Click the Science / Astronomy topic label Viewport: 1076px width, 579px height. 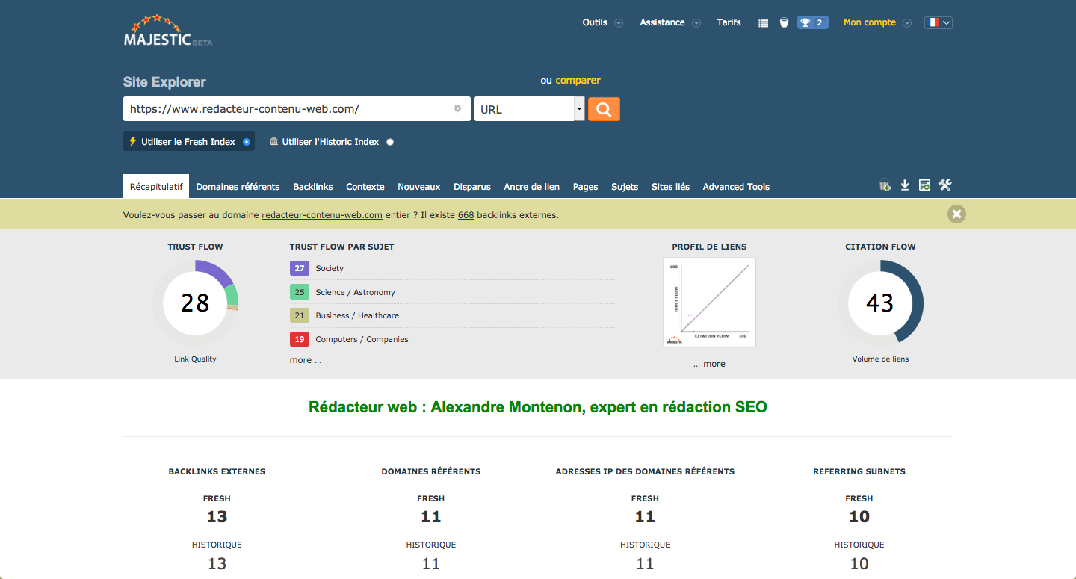click(355, 292)
